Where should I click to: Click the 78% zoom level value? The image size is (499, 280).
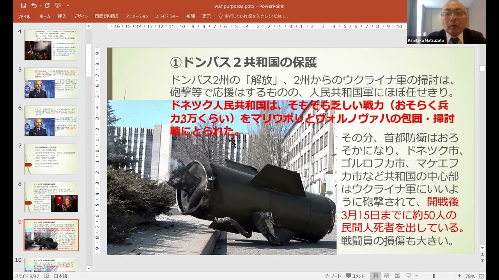(x=470, y=276)
